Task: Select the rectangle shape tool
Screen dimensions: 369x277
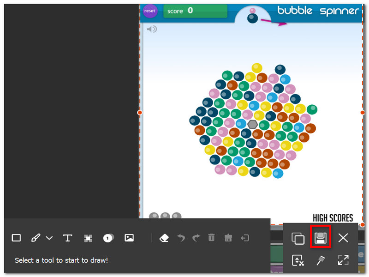Action: coord(16,238)
